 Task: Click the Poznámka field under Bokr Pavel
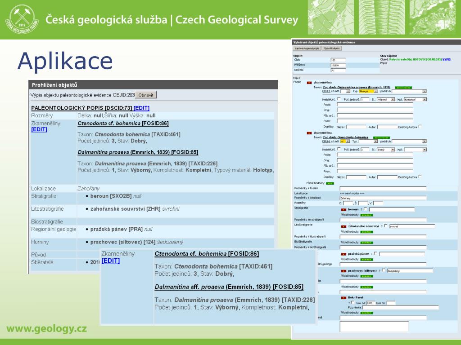(x=401, y=307)
